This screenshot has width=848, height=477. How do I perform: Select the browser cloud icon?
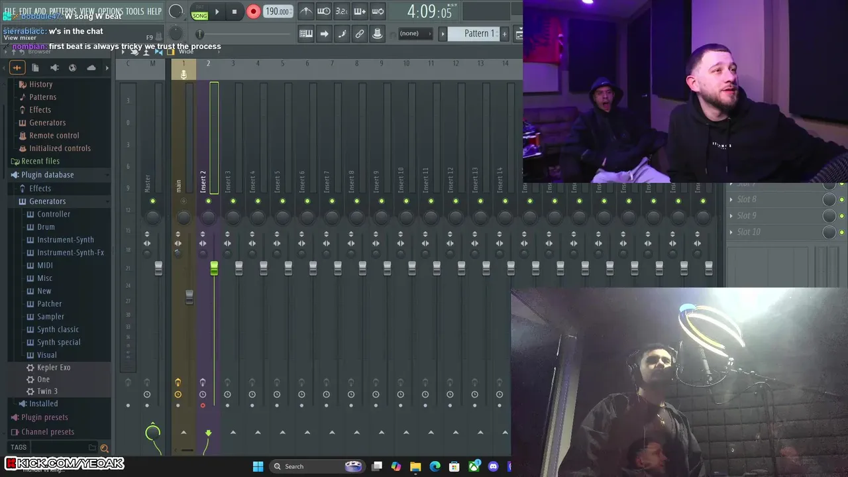point(91,68)
